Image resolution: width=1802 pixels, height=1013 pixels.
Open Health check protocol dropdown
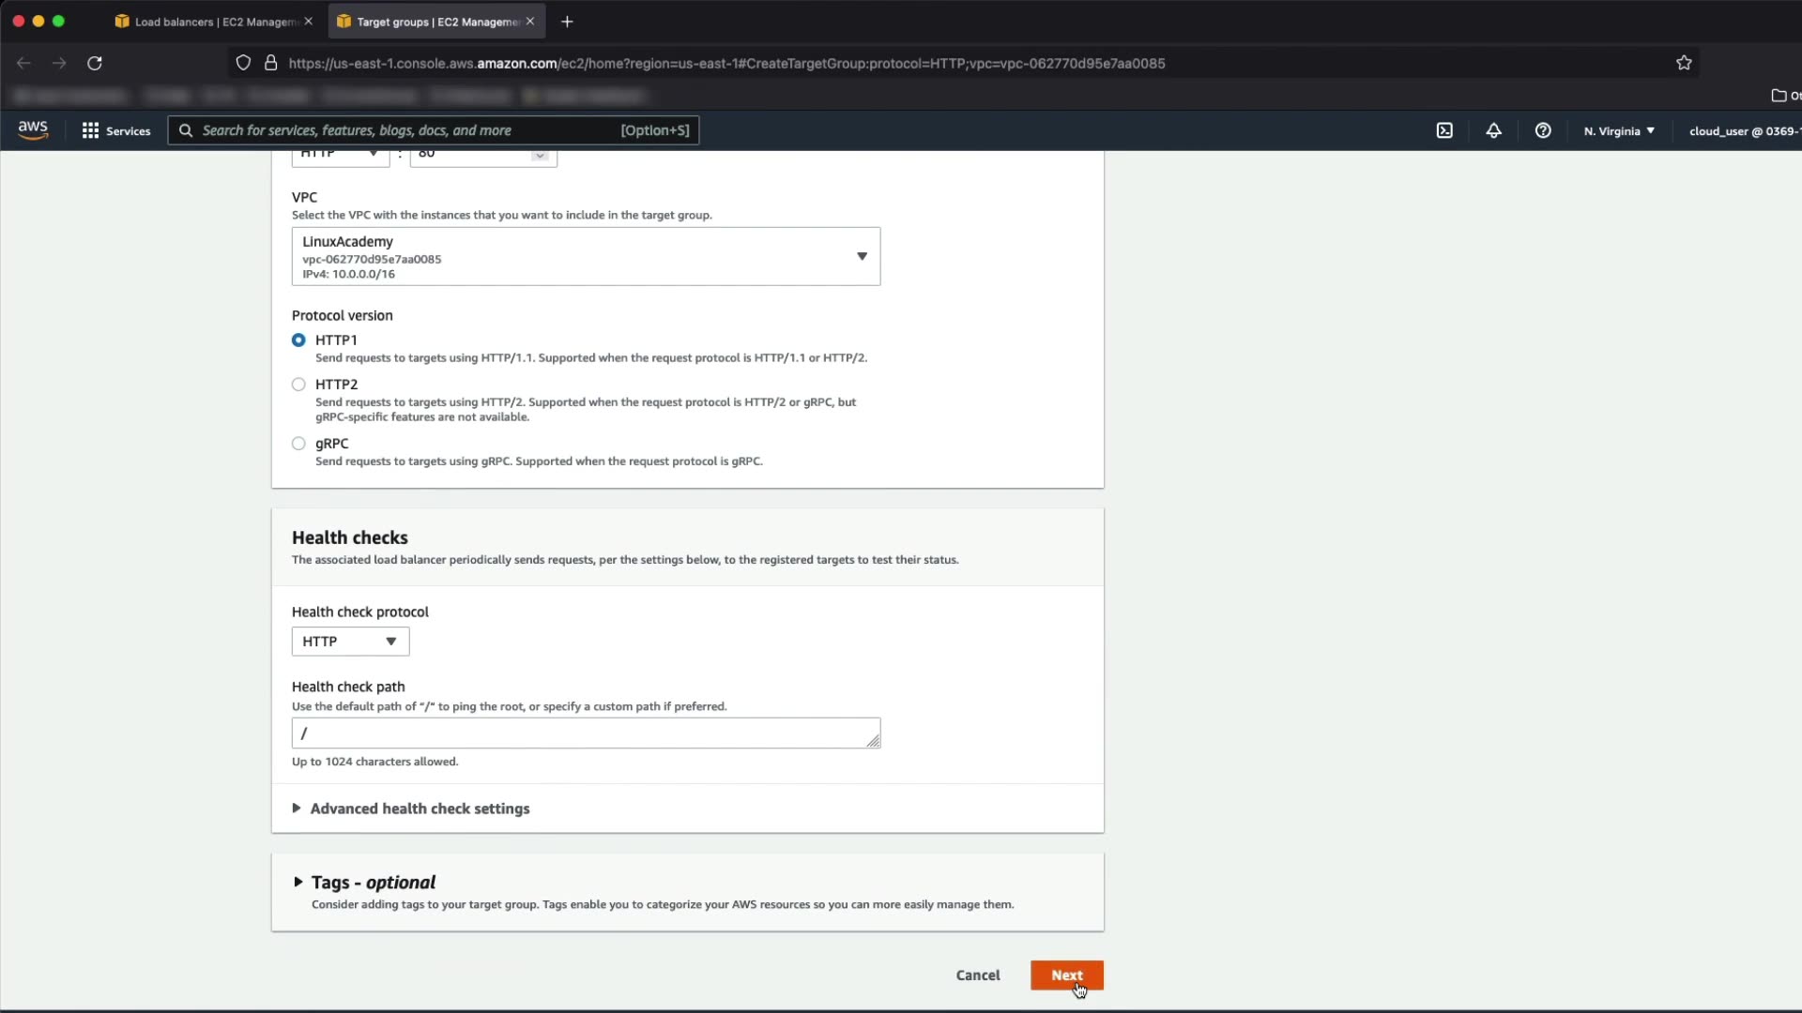pos(350,642)
